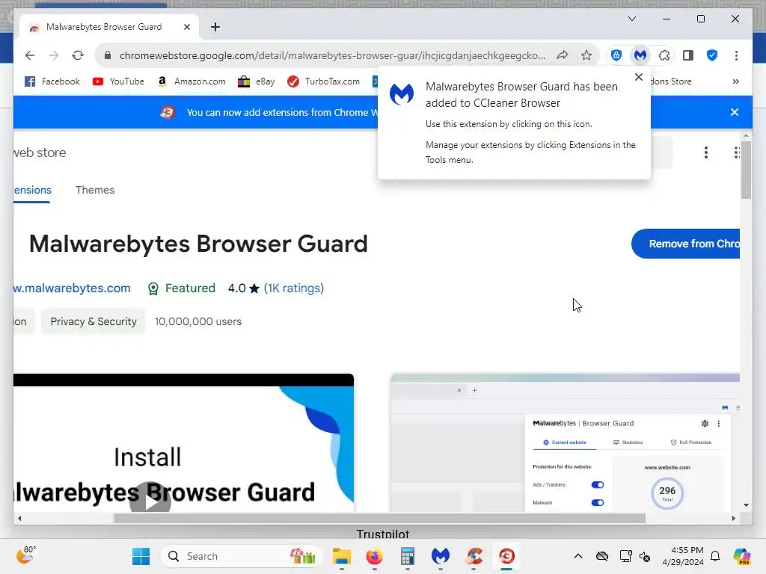Screen dimensions: 766x574
Task: Open CCleaner app from taskbar
Action: [474, 556]
